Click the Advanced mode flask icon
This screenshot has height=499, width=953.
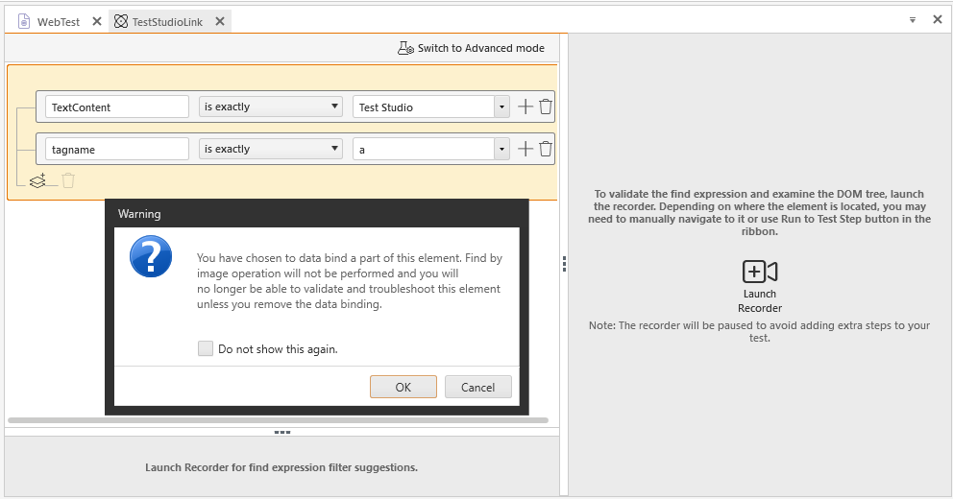click(x=405, y=48)
